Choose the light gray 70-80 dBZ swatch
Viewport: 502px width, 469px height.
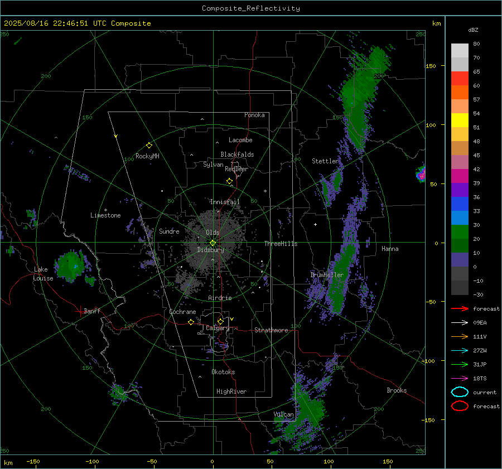point(460,51)
